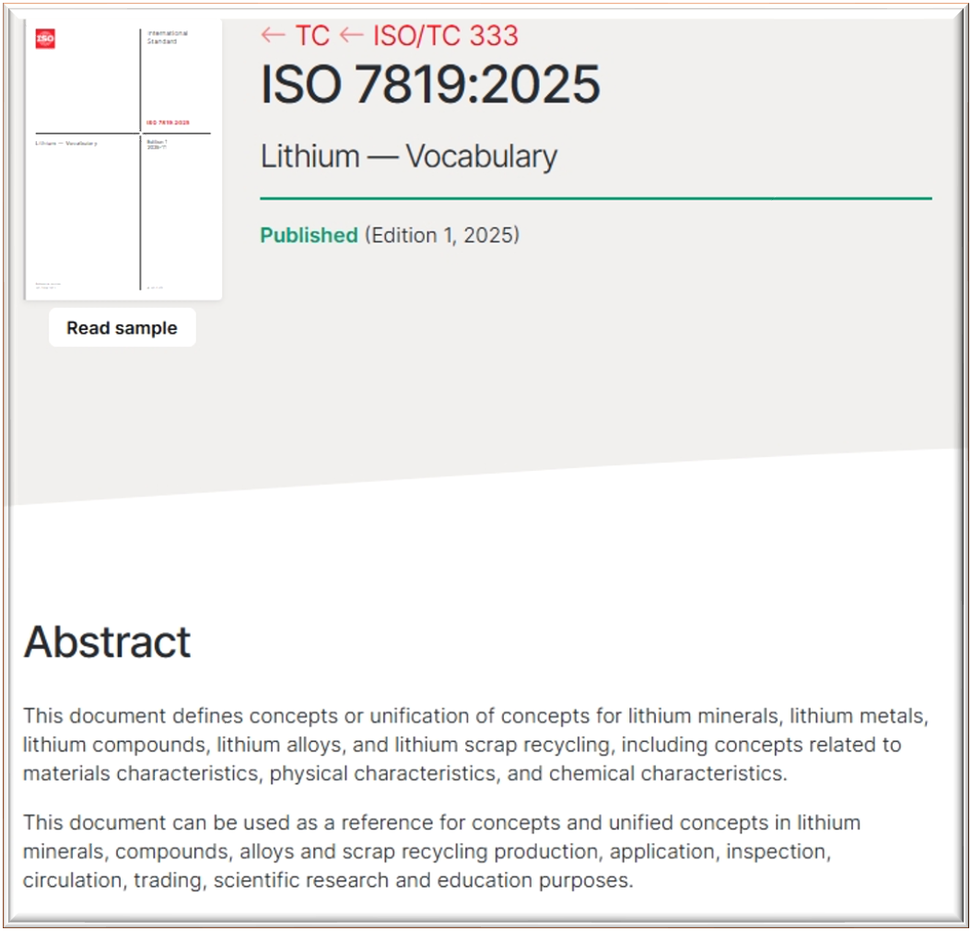
Task: Click the footer text at cover bottom-left
Action: pyautogui.click(x=48, y=286)
